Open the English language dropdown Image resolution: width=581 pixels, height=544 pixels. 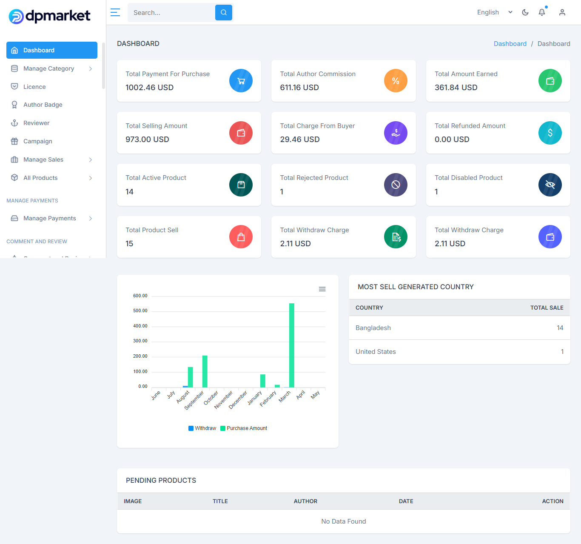click(495, 12)
